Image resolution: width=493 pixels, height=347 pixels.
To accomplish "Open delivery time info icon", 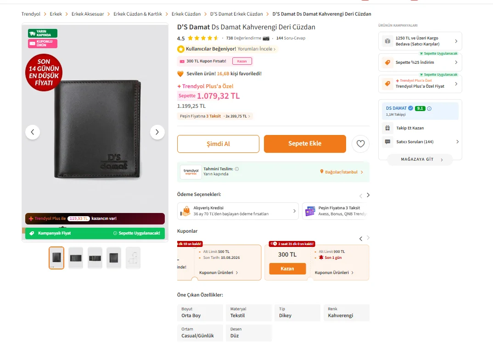I will [237, 169].
